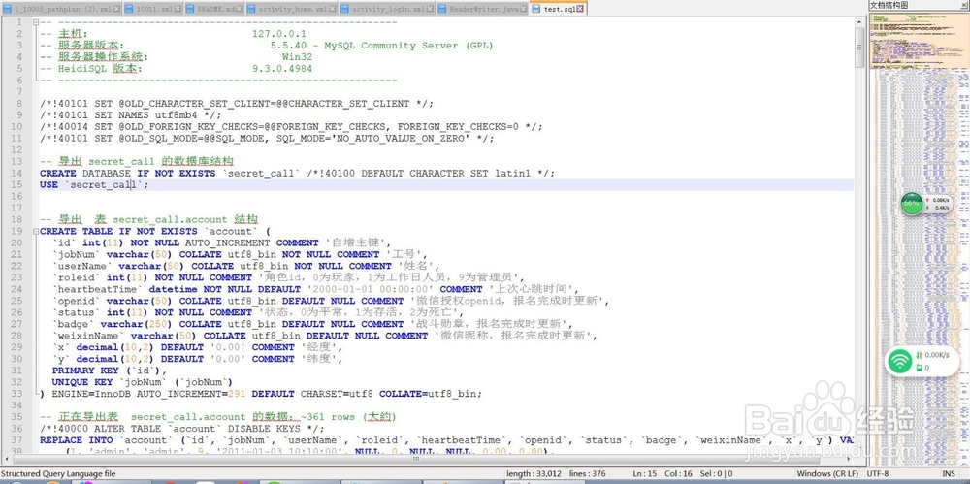Click the horizontal scrollbar left arrow
Viewport: 970px width, 484px height.
(x=5, y=459)
